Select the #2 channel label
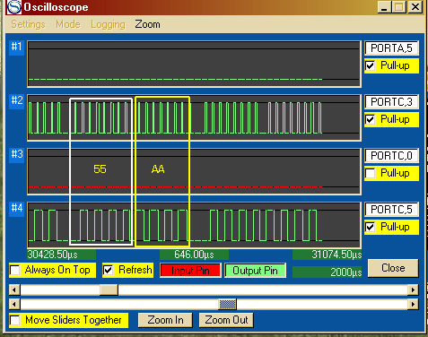 click(x=17, y=100)
